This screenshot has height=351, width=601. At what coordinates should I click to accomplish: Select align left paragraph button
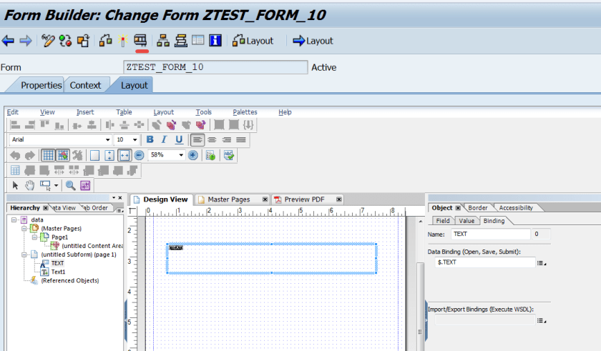click(197, 139)
